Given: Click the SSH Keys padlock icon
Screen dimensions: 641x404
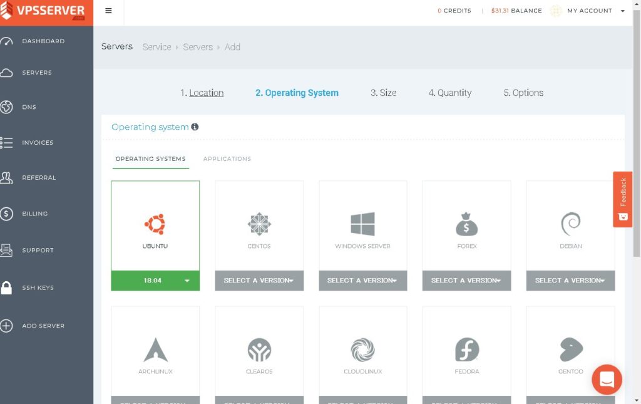Looking at the screenshot, I should click(6, 288).
